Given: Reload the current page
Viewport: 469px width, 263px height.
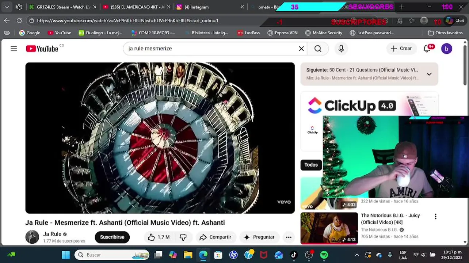Looking at the screenshot, I should tap(19, 20).
